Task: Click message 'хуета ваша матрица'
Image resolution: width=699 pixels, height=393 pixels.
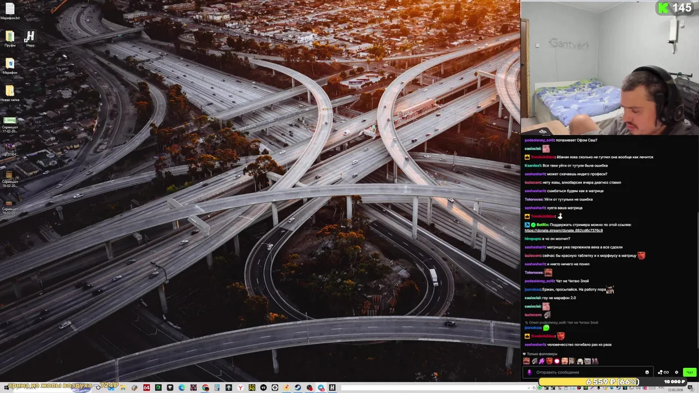Action: 565,208
